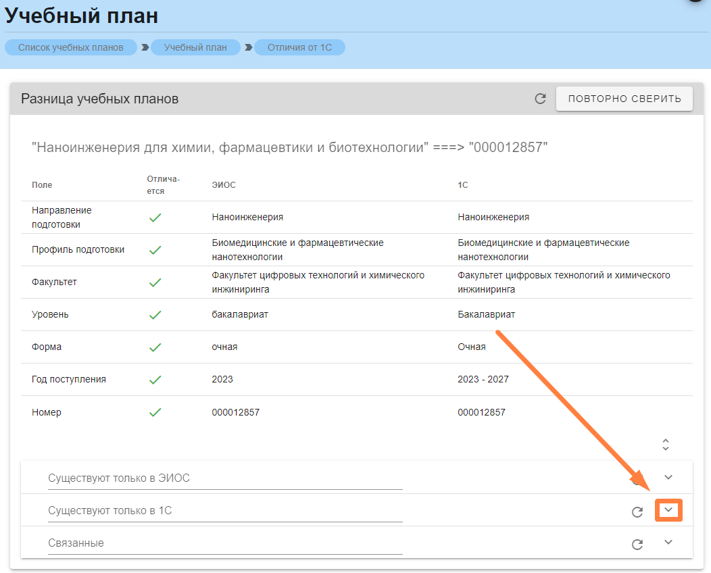Expand the Существуют только в ЭИОС panel
711x573 pixels.
668,477
